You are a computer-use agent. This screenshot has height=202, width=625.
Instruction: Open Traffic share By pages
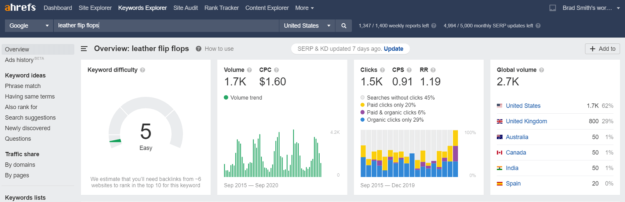pos(17,175)
